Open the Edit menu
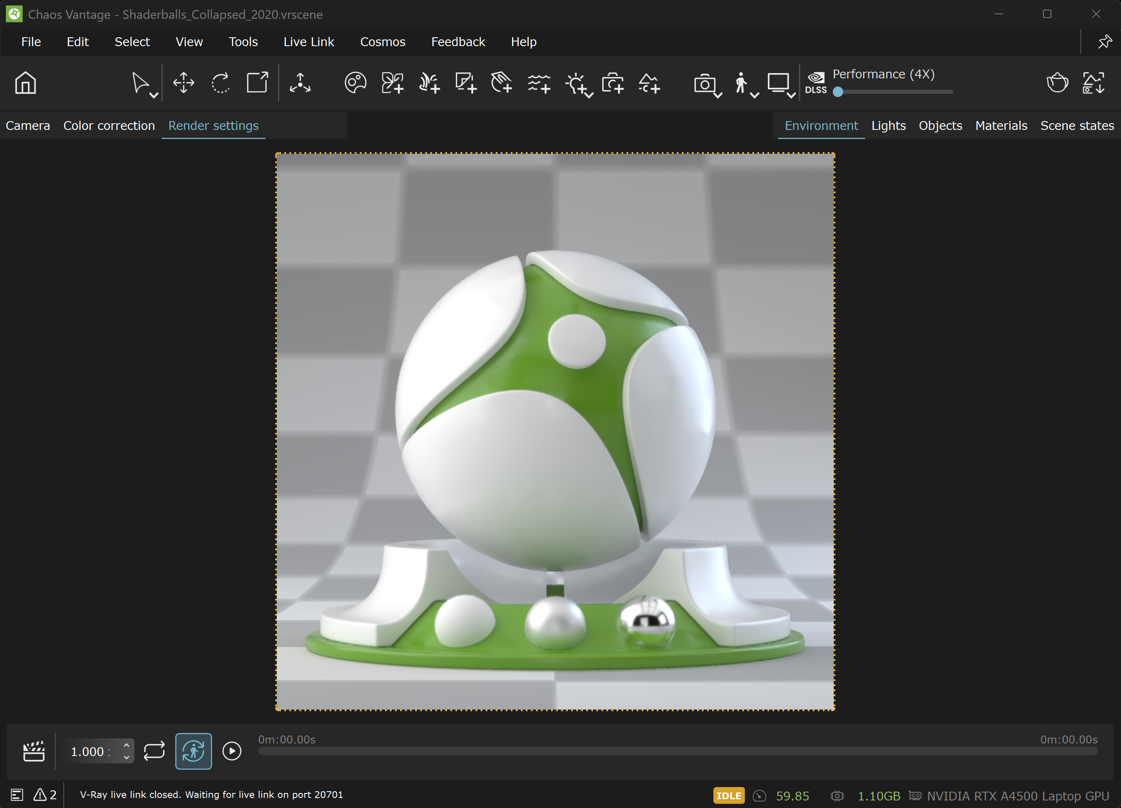Screen dimensions: 1121x808 pos(78,42)
